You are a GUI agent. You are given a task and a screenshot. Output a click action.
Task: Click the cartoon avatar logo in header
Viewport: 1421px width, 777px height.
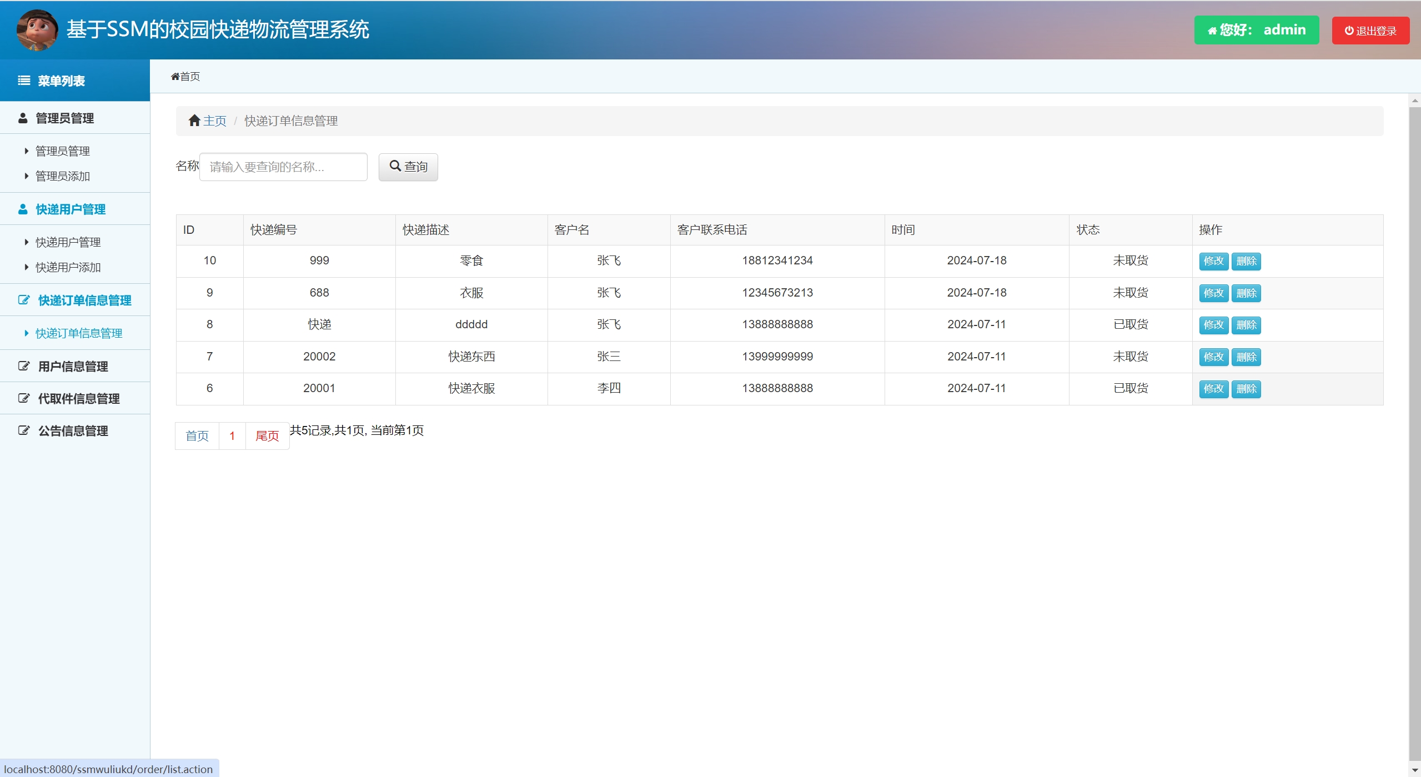tap(37, 30)
